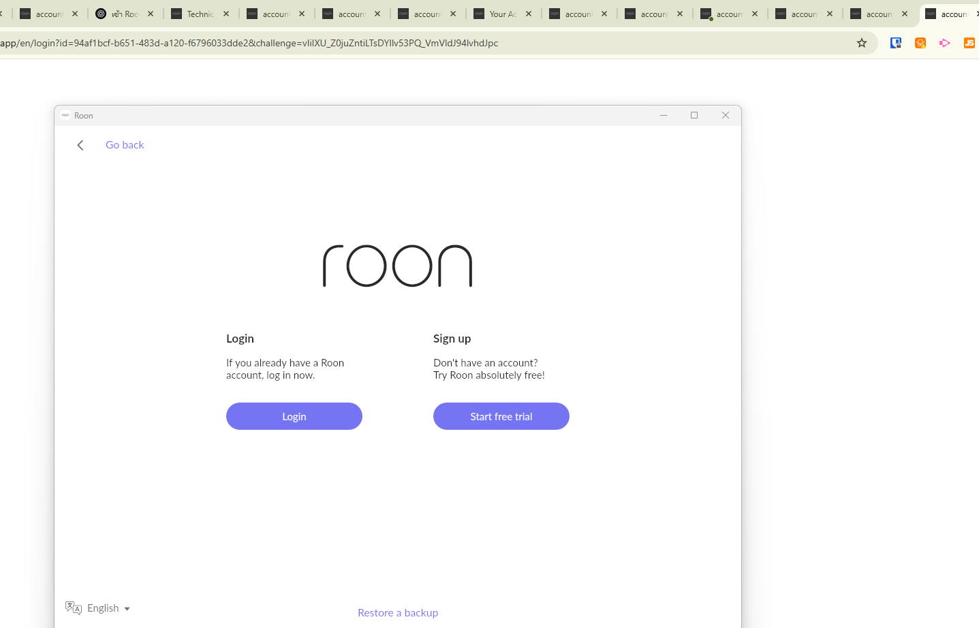The height and width of the screenshot is (628, 979).
Task: Switch to the Your Ac tab
Action: click(503, 14)
